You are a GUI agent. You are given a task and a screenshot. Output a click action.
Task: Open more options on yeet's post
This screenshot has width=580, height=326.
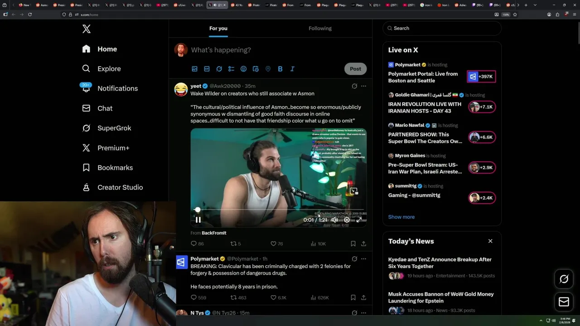click(x=363, y=86)
